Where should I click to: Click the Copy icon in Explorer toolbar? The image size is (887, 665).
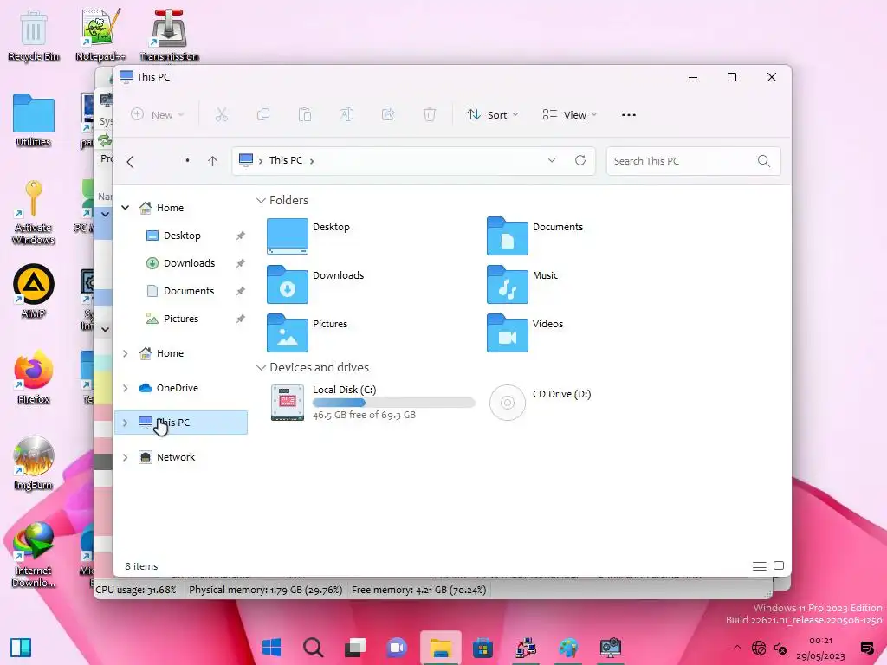[x=263, y=115]
